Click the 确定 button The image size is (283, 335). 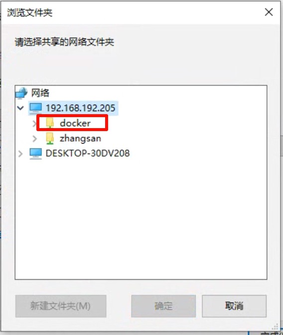coord(163,306)
